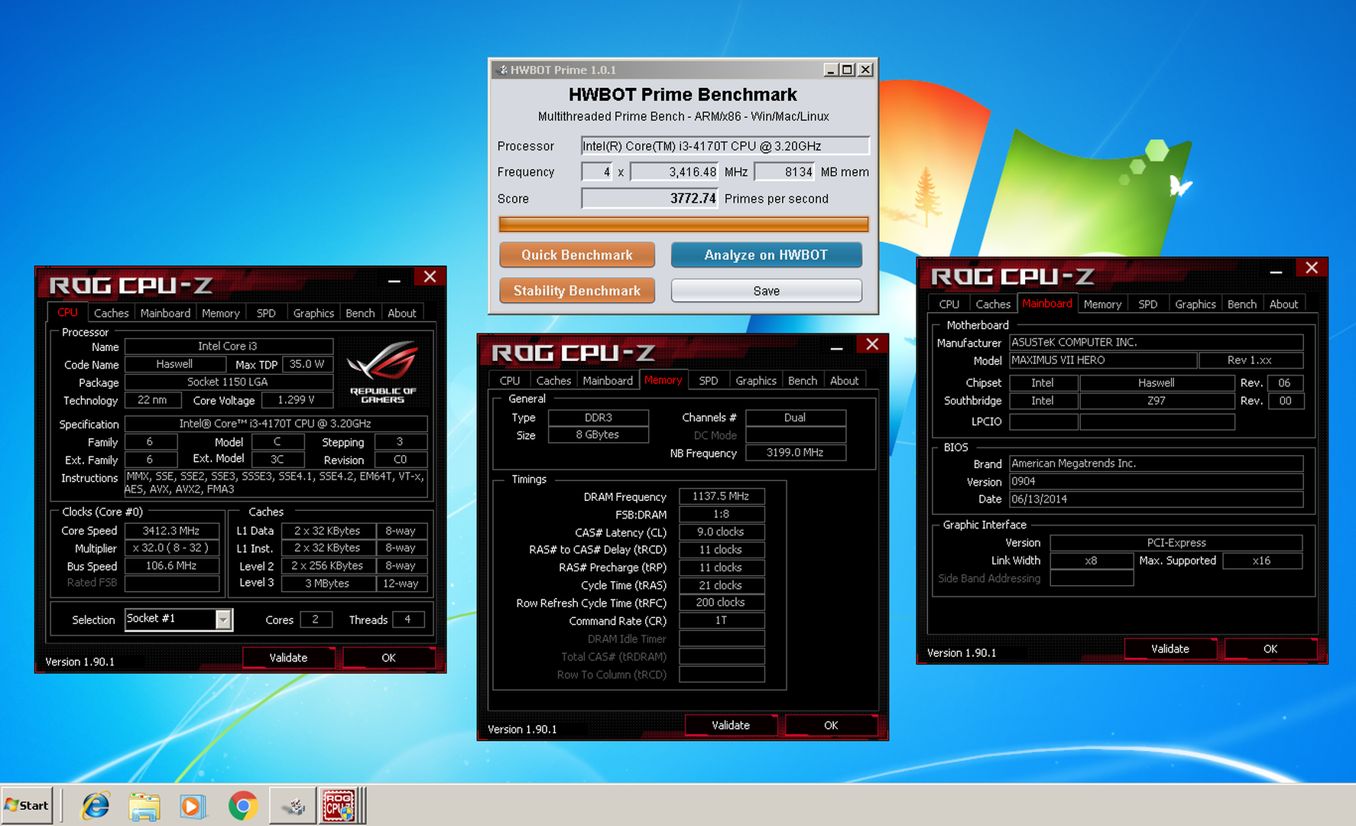Click Validate in the Memory tab window
Viewport: 1356px width, 826px height.
pyautogui.click(x=731, y=725)
